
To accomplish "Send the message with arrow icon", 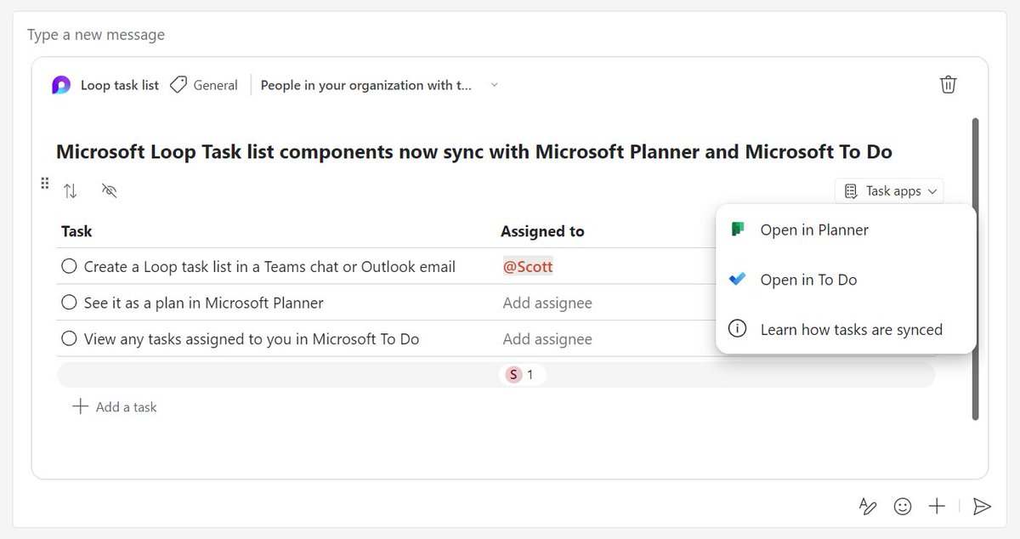I will coord(982,507).
